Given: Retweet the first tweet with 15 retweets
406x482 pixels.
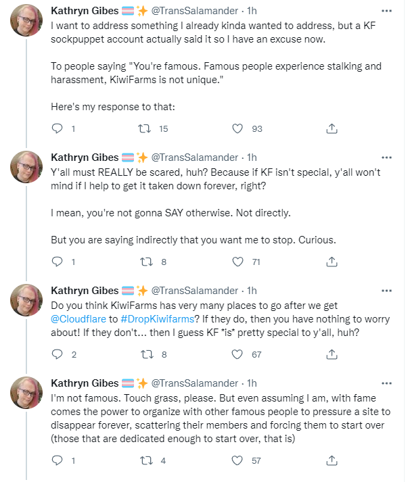Looking at the screenshot, I should point(144,128).
